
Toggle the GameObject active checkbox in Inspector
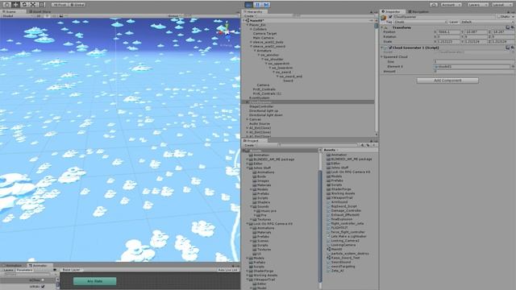point(390,17)
